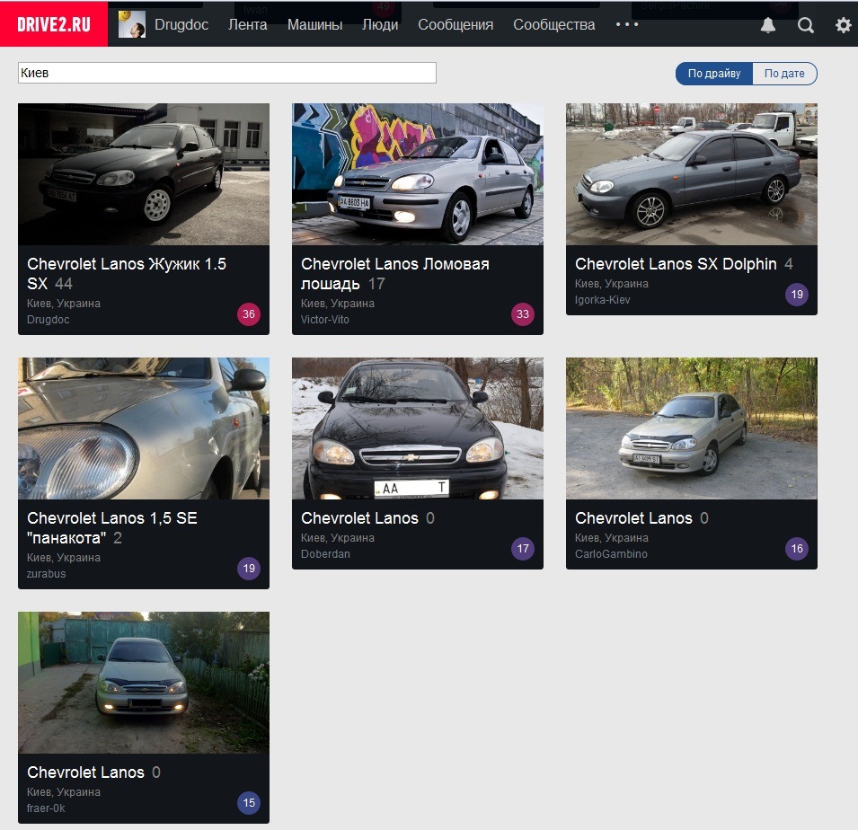
Task: Click the drive rating badge 16
Action: point(797,549)
